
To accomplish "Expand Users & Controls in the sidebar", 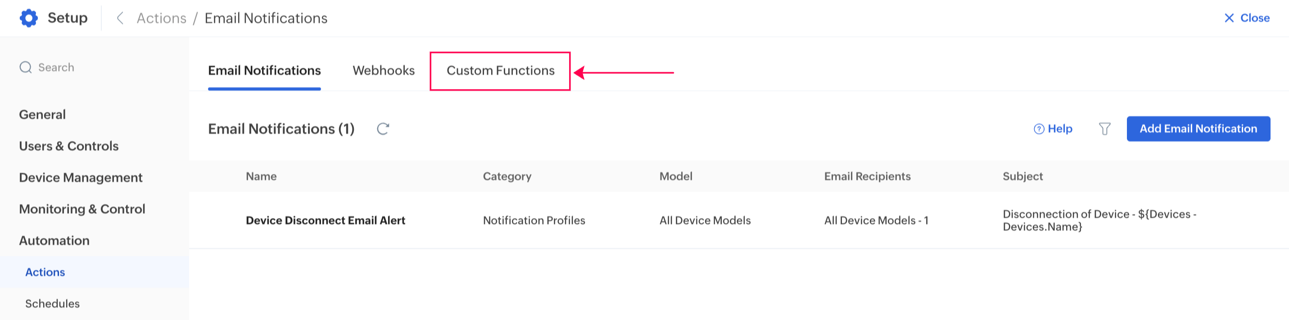I will coord(68,146).
